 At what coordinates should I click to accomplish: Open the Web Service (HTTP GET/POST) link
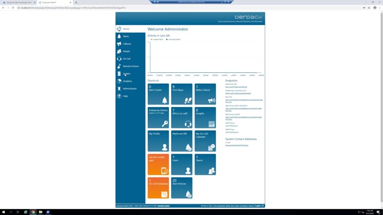(244, 110)
